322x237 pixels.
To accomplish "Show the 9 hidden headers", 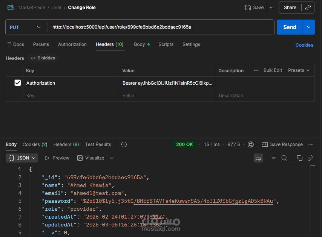I will pos(43,58).
